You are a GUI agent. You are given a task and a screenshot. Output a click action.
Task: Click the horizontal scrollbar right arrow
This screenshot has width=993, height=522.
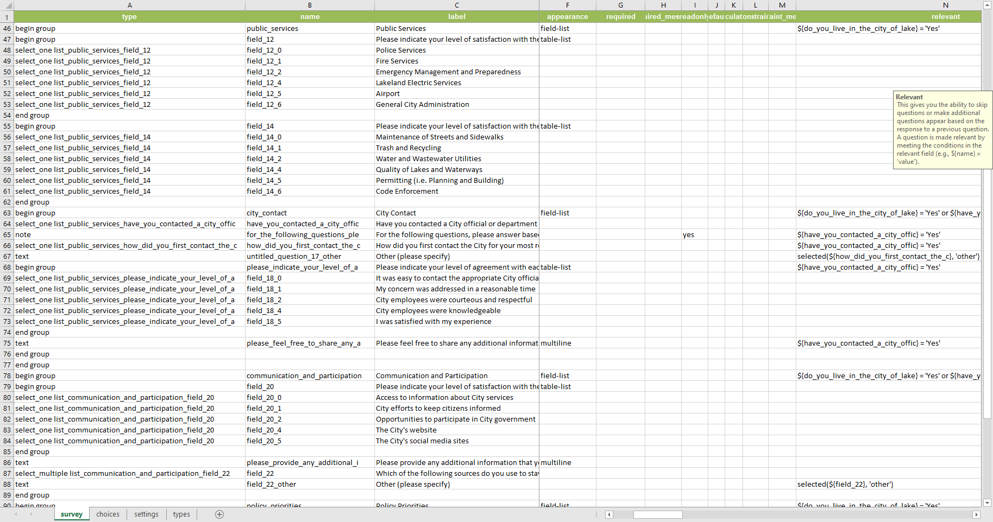click(x=976, y=514)
